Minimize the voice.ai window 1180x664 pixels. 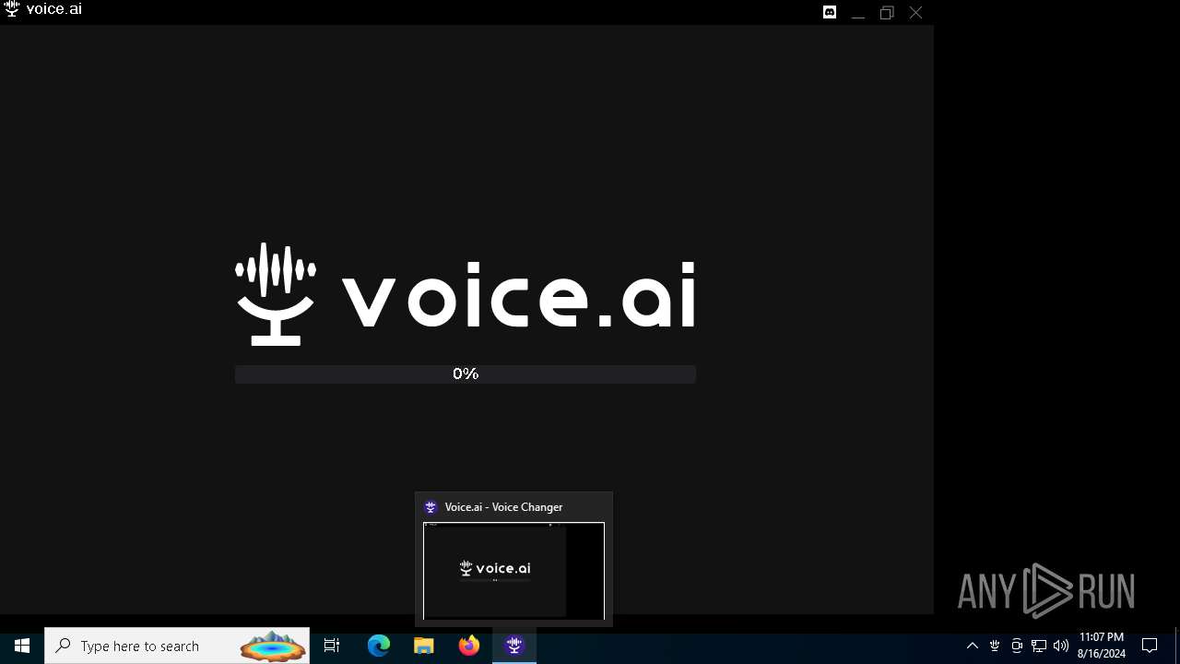(x=858, y=13)
